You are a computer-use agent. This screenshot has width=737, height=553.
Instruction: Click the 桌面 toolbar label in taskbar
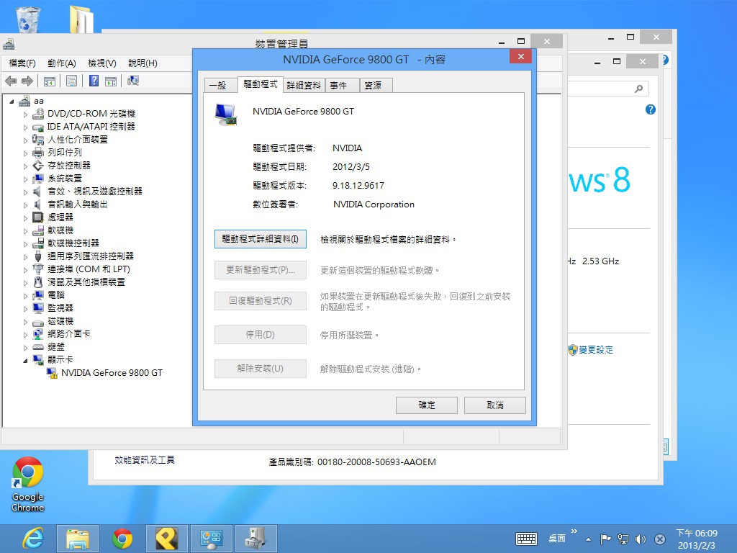557,539
